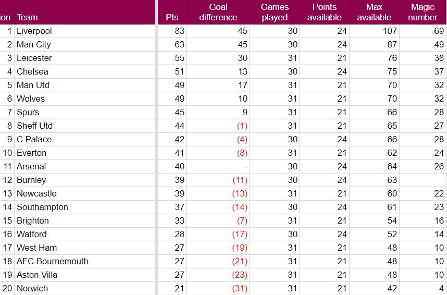Click the Team column header
Screen dimensions: 447x295
(27, 17)
